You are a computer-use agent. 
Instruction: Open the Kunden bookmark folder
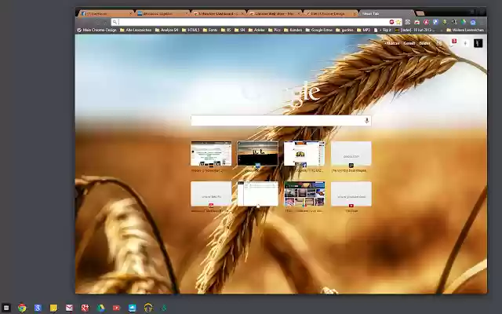293,30
